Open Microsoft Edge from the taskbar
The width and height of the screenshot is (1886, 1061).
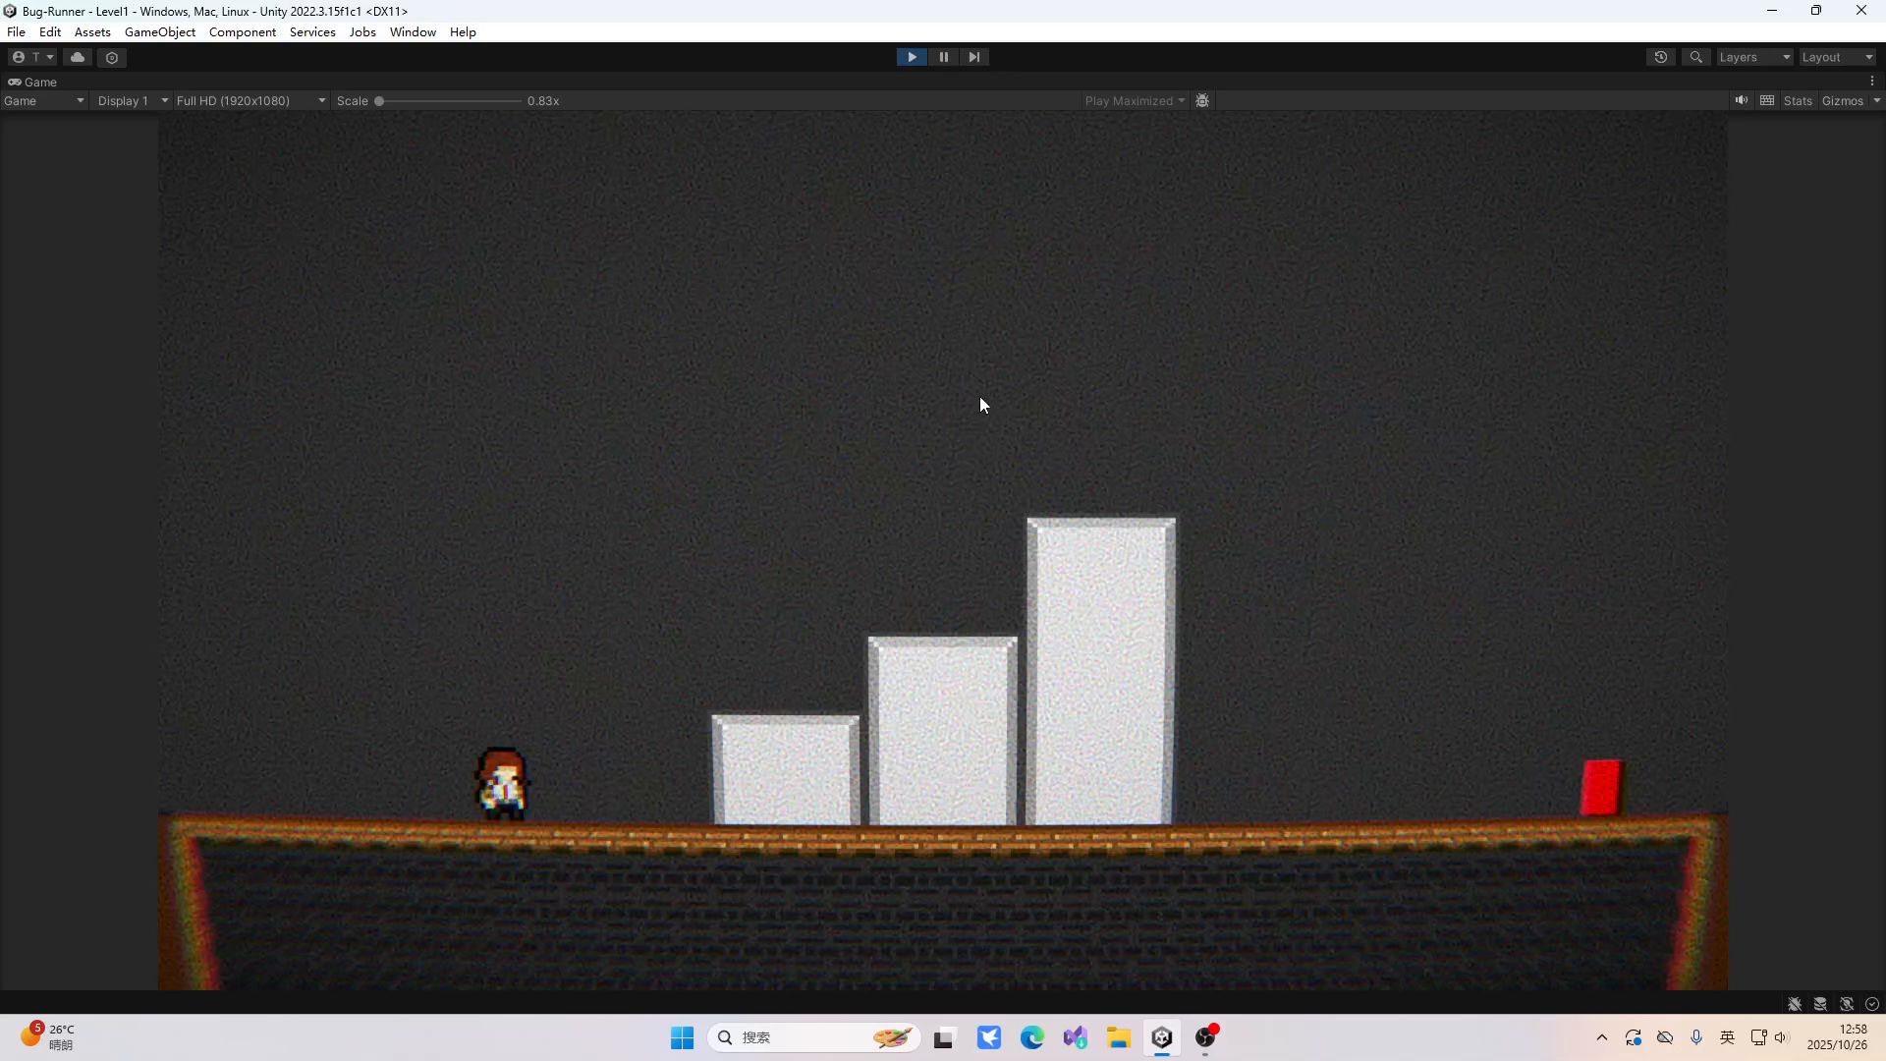(x=1031, y=1037)
